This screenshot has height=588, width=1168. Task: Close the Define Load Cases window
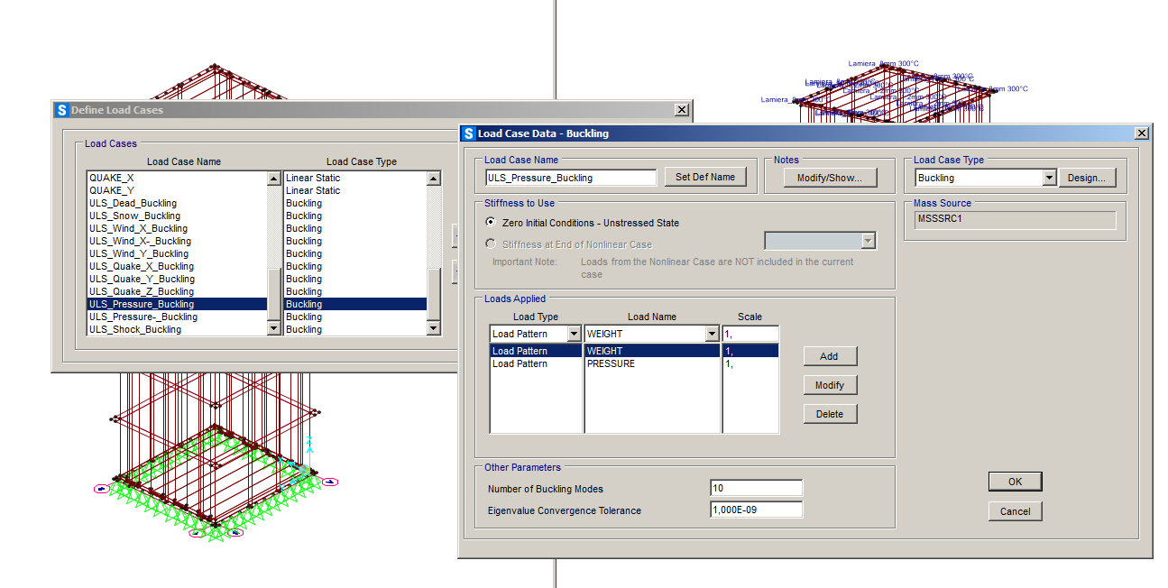pos(681,110)
